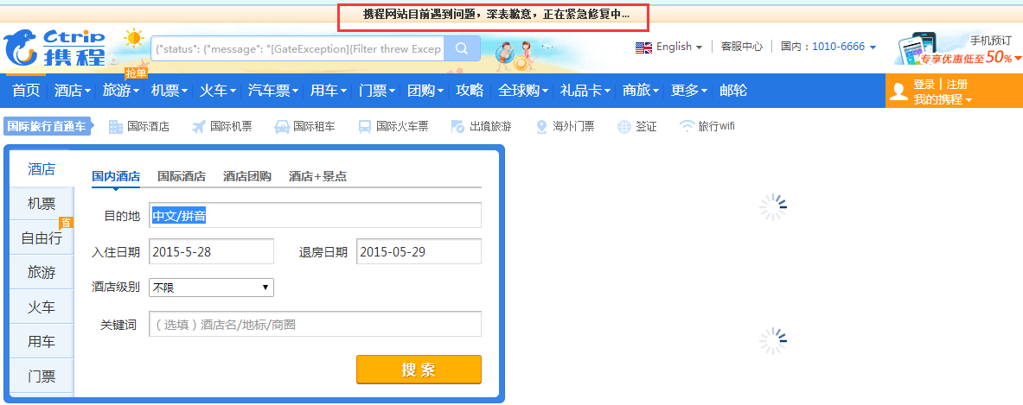Image resolution: width=1023 pixels, height=405 pixels.
Task: Open the 酒店级别 不限 select box
Action: click(x=211, y=288)
